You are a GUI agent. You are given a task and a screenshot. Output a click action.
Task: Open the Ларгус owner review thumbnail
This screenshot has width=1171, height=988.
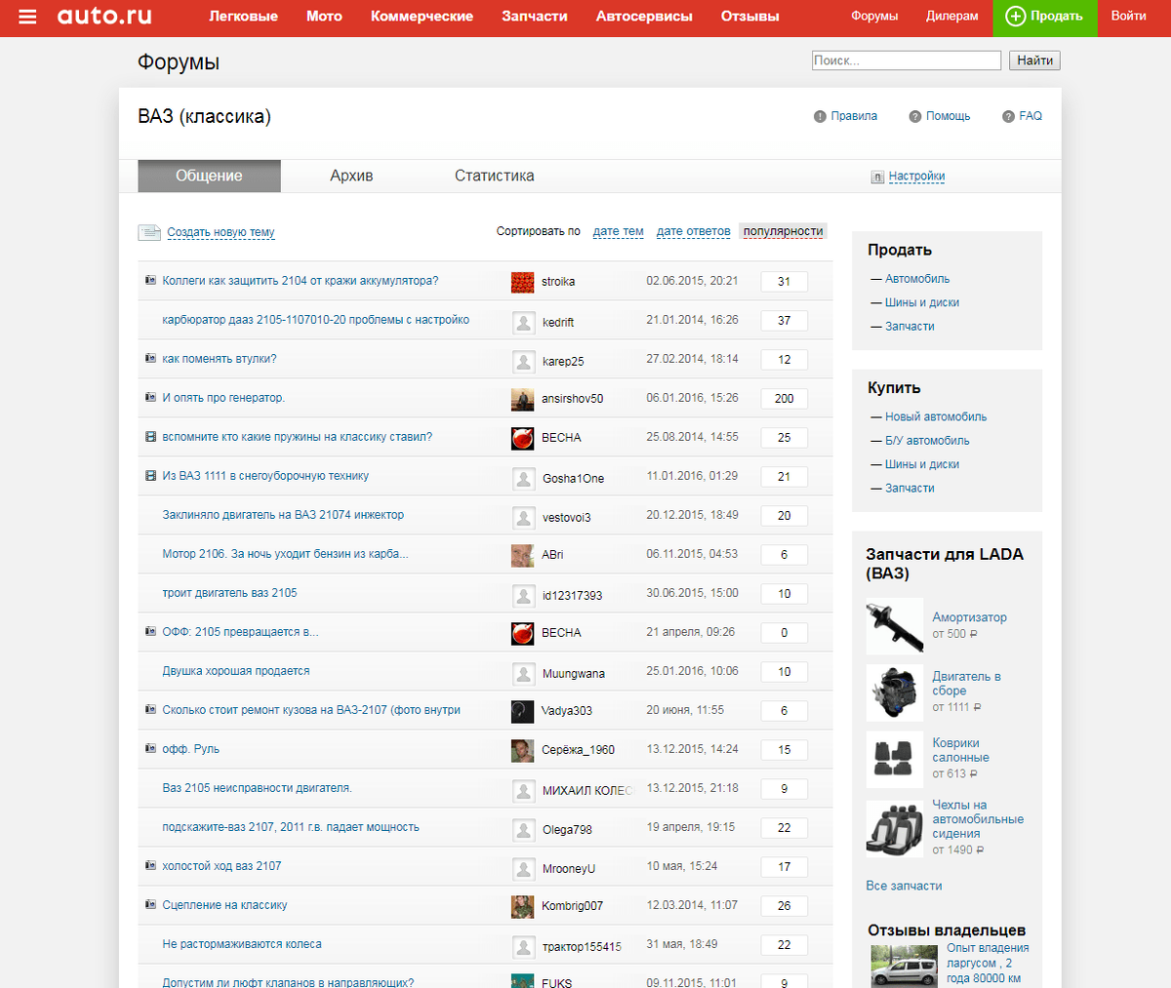point(904,966)
